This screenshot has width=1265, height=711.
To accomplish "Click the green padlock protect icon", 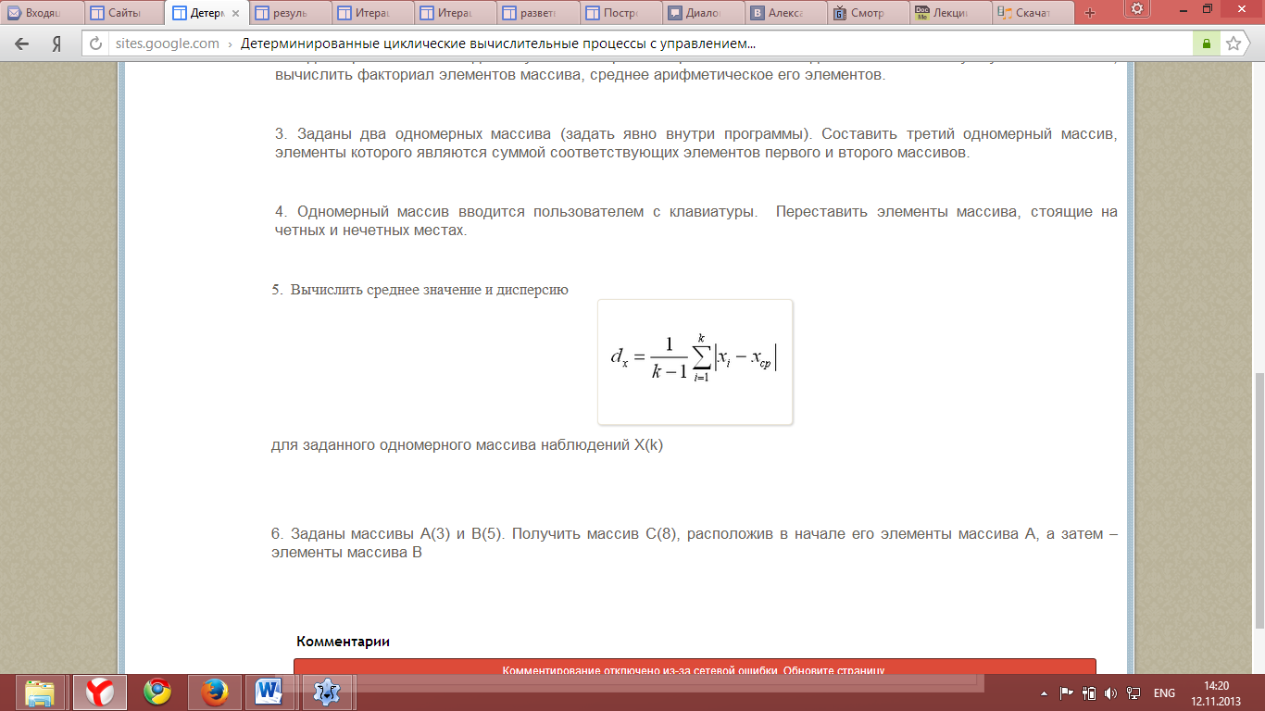I will (x=1206, y=44).
